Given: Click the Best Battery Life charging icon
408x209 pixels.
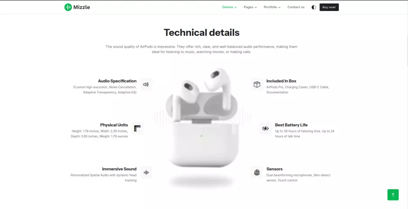Looking at the screenshot, I should [x=266, y=128].
